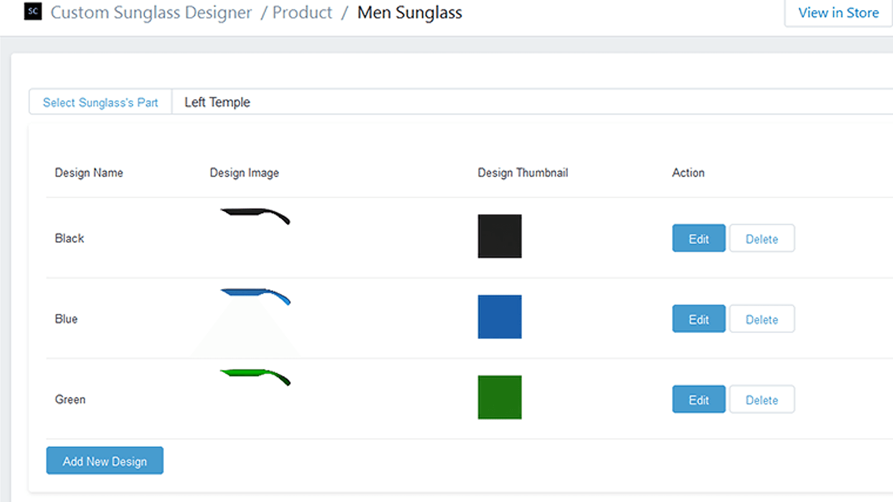Delete the Green design
The image size is (893, 502).
point(761,399)
